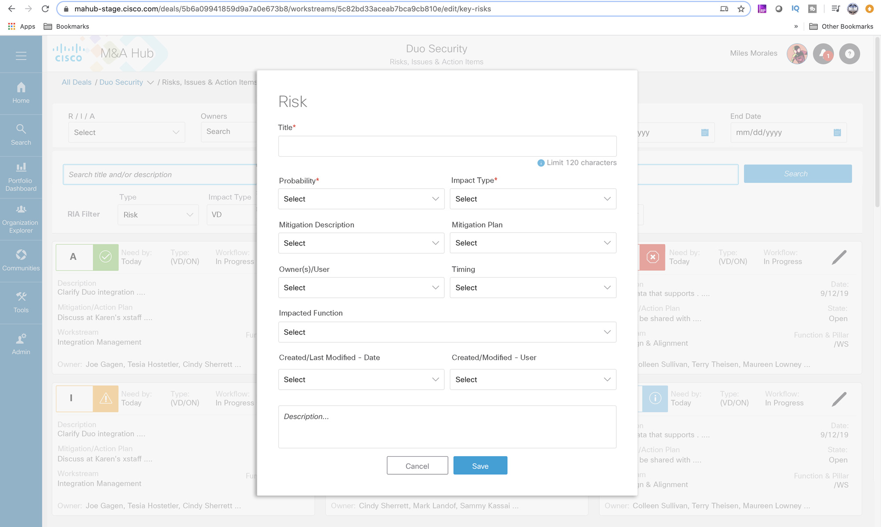The width and height of the screenshot is (881, 527).
Task: Bookmark this page with the star
Action: 741,9
